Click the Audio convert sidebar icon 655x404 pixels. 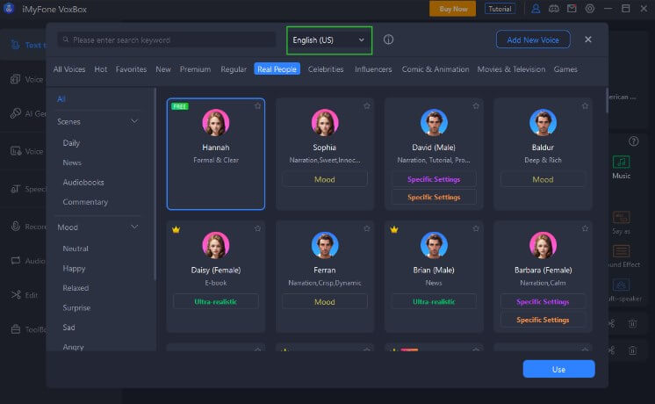[x=16, y=260]
